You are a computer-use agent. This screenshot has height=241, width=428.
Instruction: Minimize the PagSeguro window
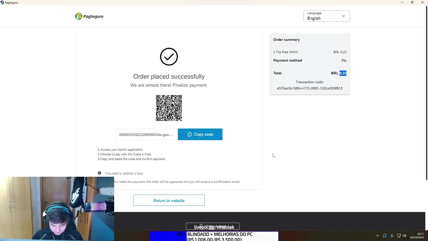402,2
